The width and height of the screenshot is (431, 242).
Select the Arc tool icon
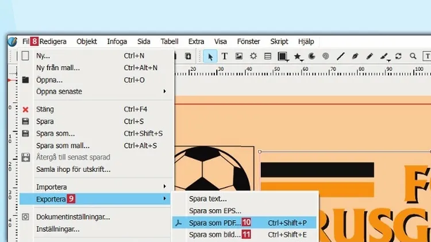coord(312,56)
